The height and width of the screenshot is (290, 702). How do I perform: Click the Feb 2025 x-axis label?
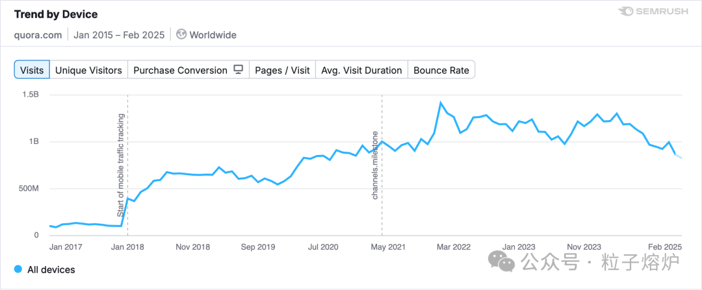[664, 247]
